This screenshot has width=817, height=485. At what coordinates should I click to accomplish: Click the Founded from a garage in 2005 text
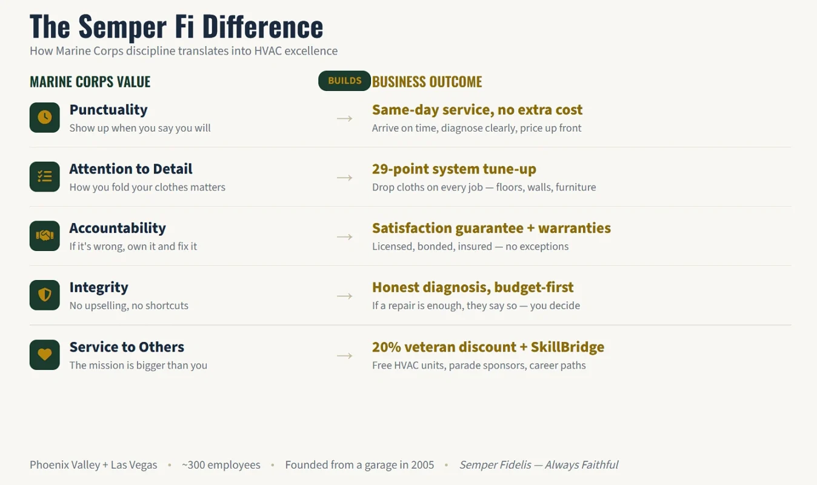(359, 465)
